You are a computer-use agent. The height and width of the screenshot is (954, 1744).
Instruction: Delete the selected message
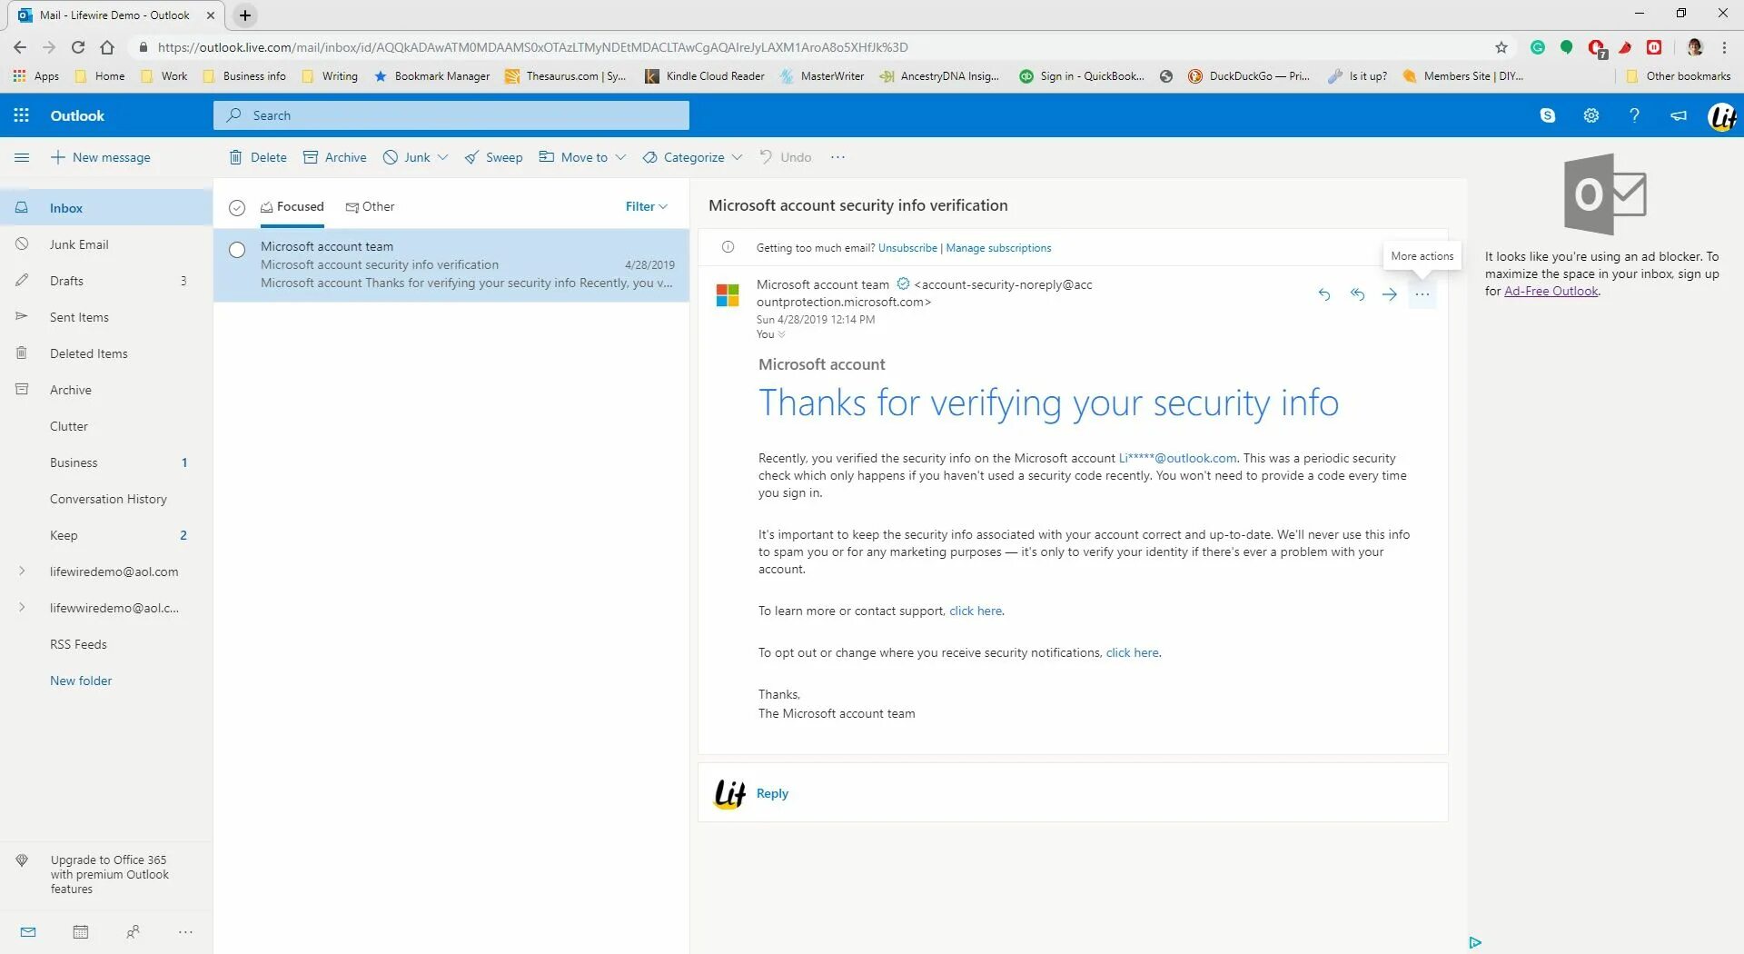[x=258, y=157]
